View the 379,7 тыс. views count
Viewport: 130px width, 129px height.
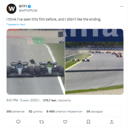pyautogui.click(x=57, y=100)
